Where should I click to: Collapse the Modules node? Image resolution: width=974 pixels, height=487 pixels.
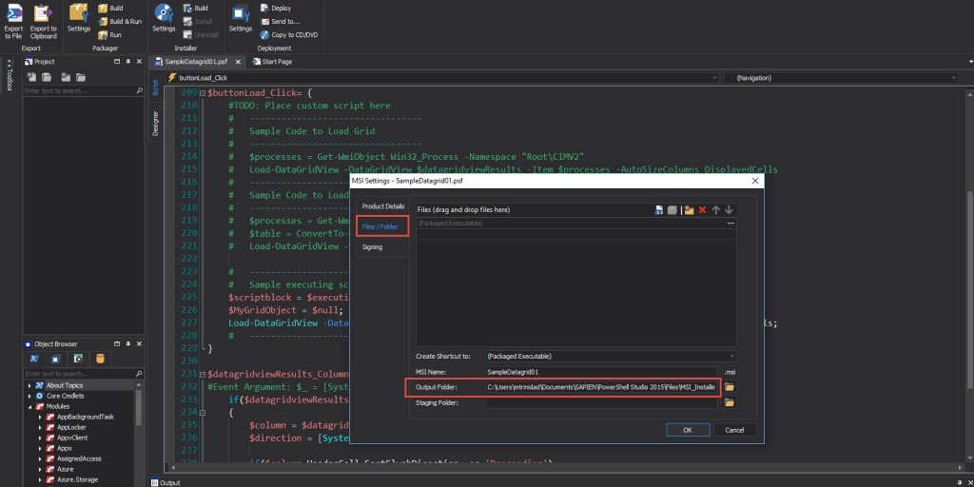point(29,406)
